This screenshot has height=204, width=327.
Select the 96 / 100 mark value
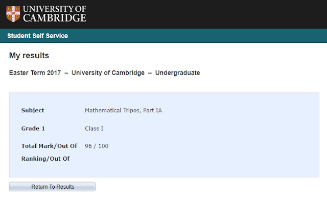pyautogui.click(x=97, y=146)
